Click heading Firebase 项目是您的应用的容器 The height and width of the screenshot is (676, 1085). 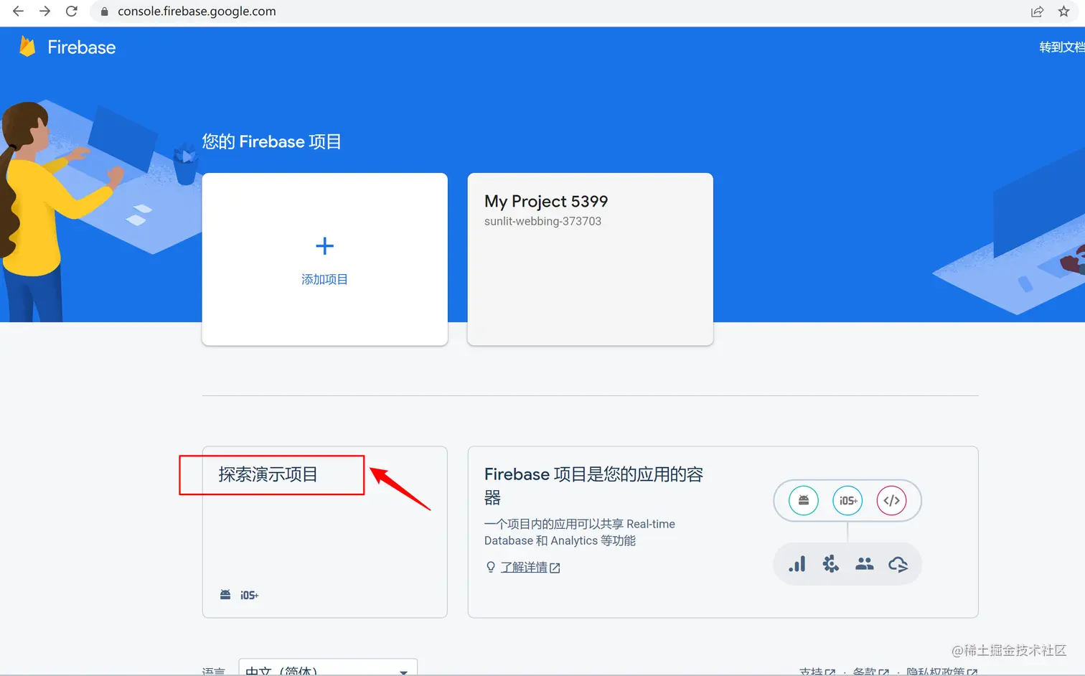(x=593, y=485)
